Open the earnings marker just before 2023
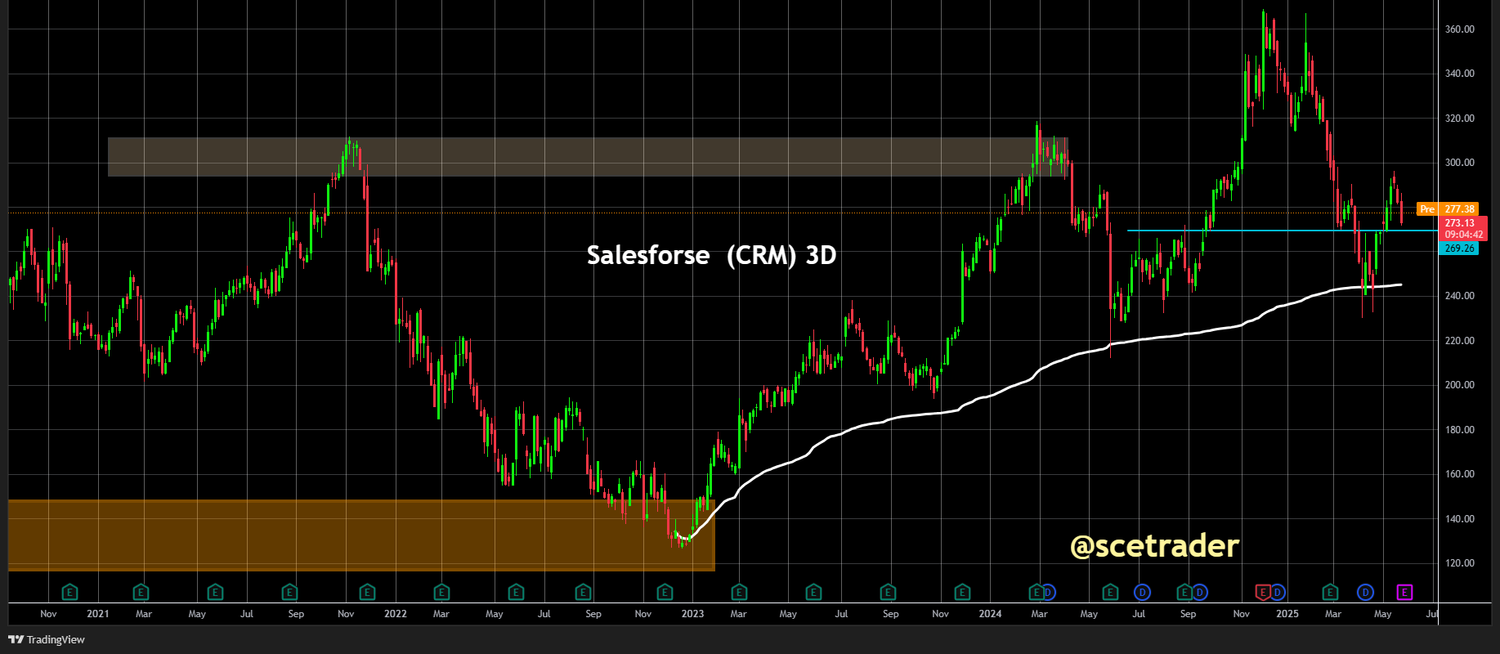The width and height of the screenshot is (1500, 654). (665, 592)
